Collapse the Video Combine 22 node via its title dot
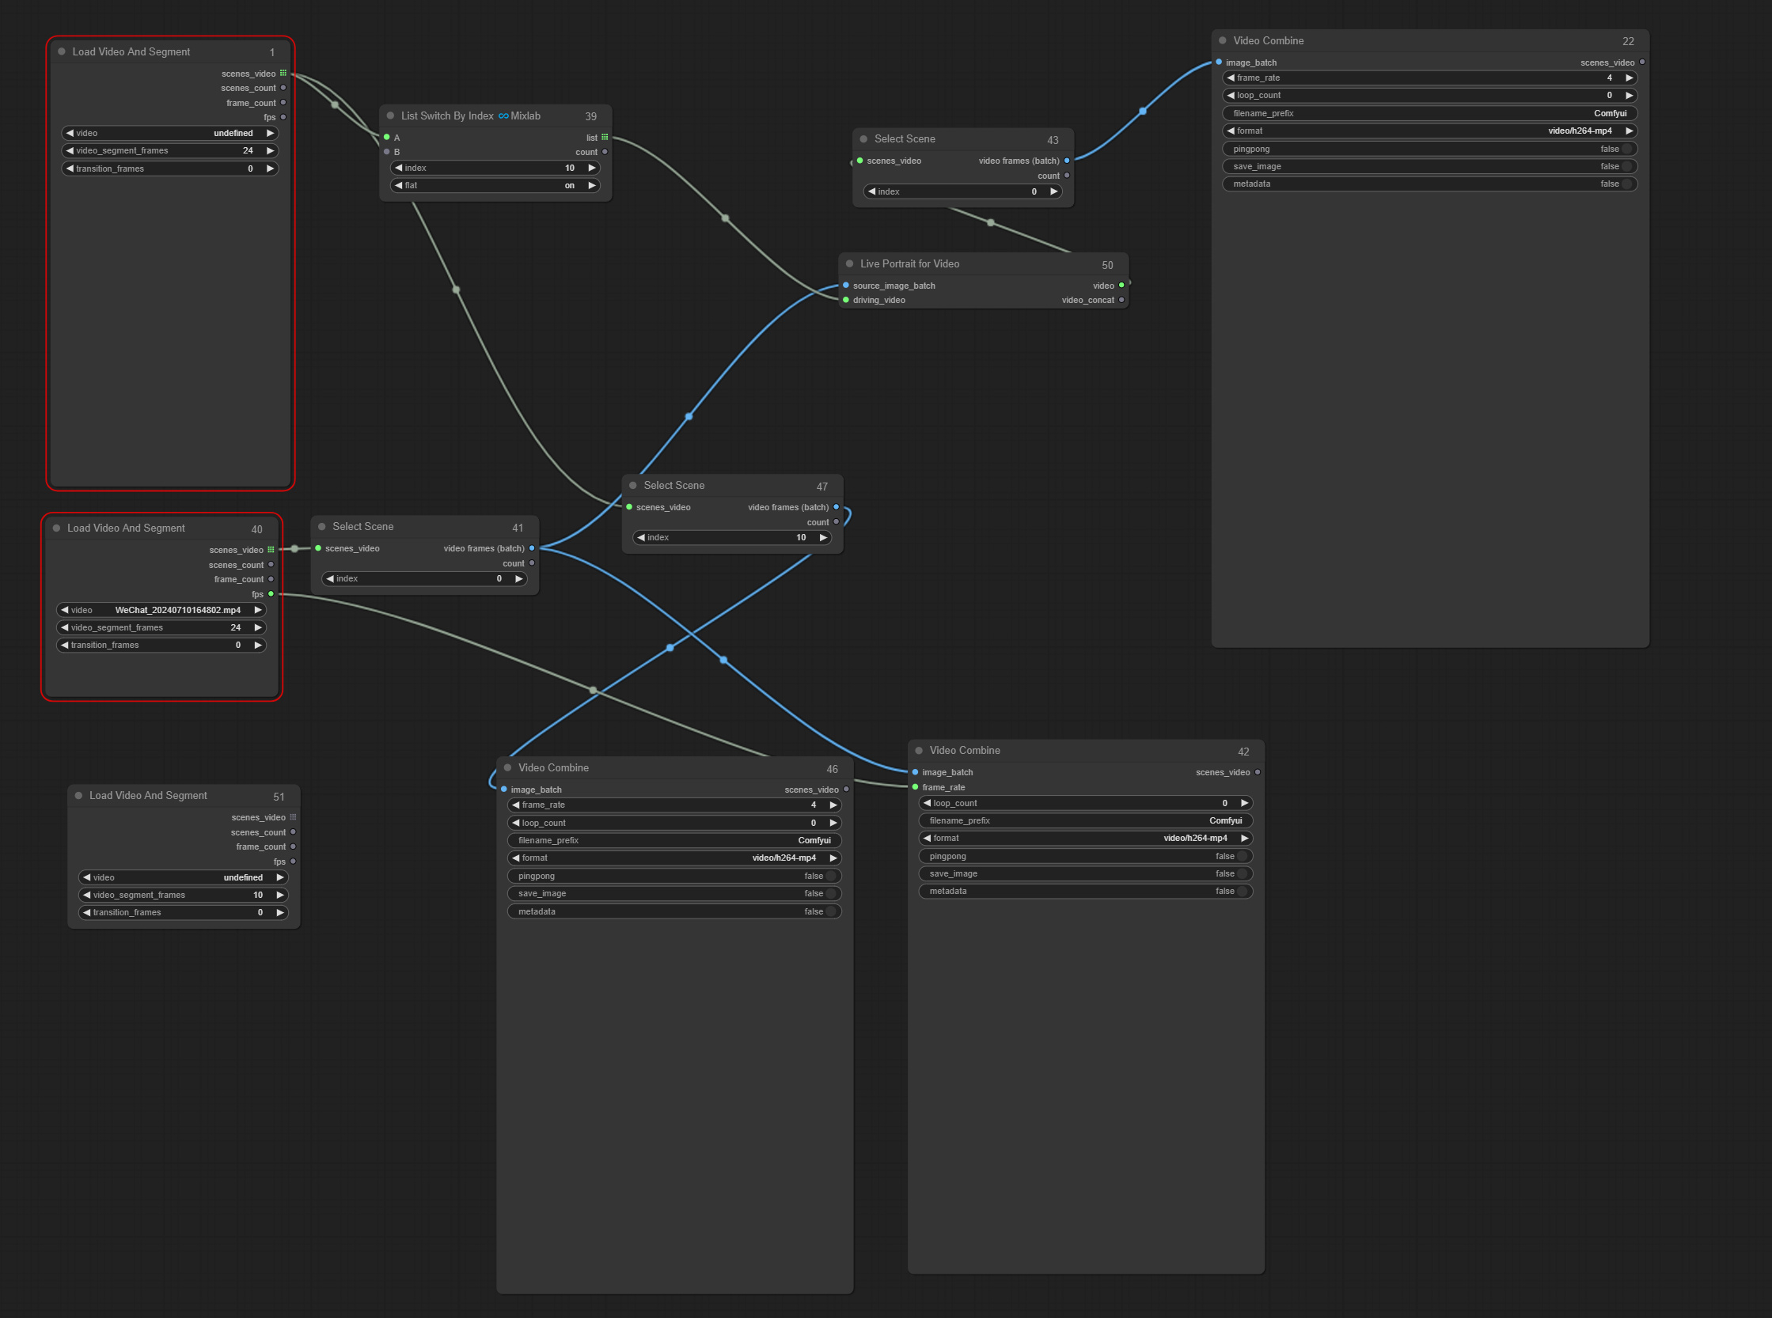This screenshot has width=1772, height=1318. pyautogui.click(x=1221, y=40)
